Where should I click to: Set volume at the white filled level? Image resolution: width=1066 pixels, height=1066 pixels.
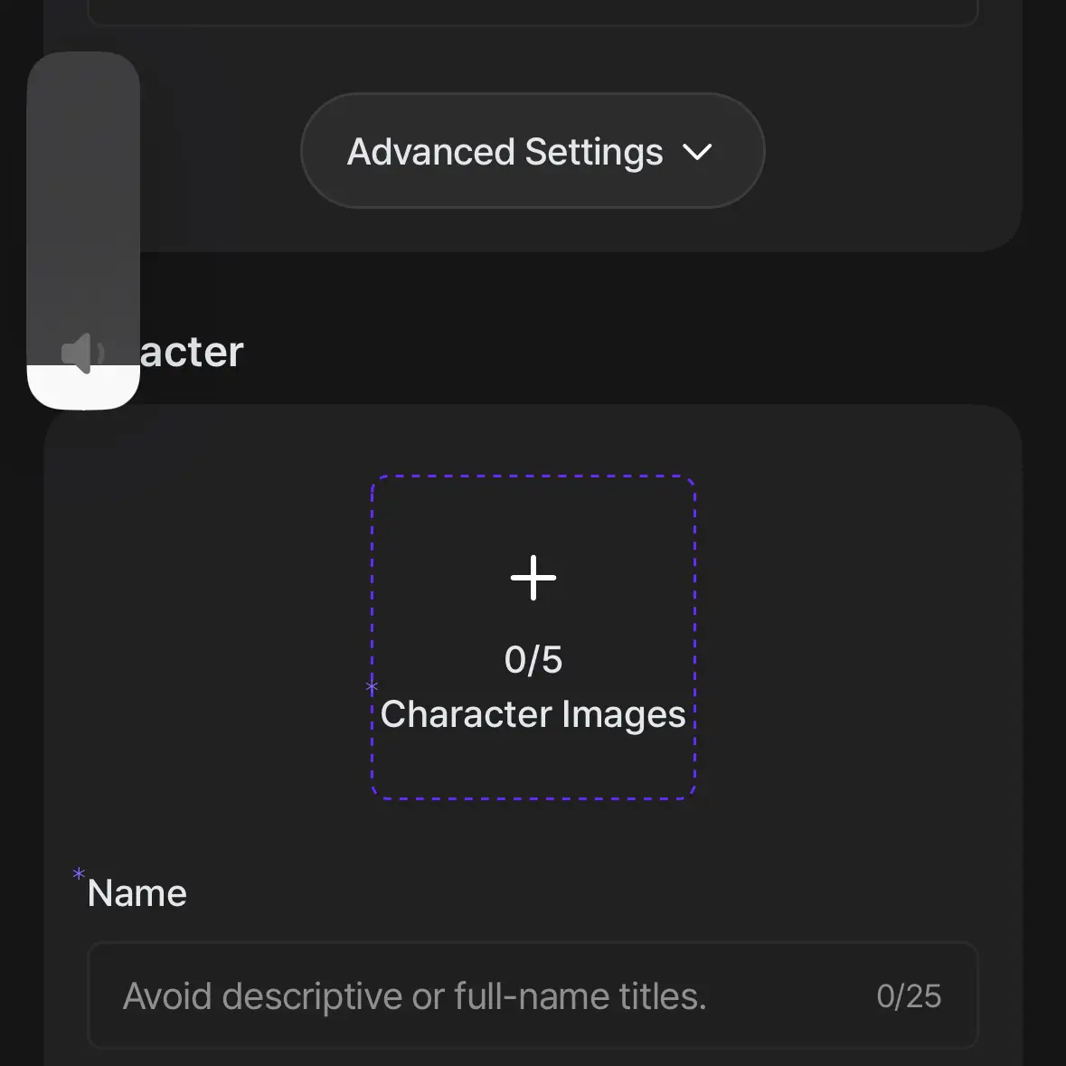[x=83, y=388]
